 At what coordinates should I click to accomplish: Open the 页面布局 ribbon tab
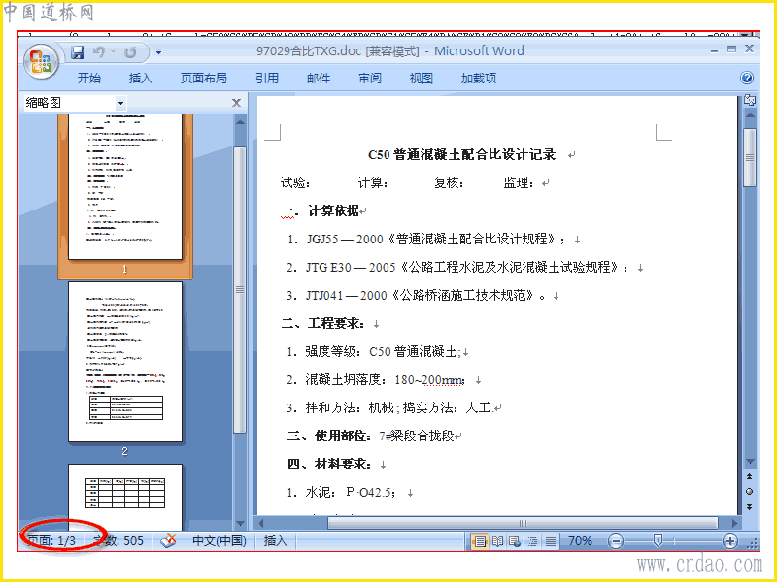coord(203,79)
